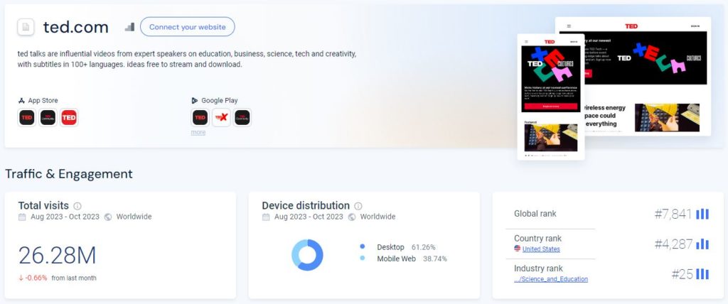Click the Traffic & Engagement heading
Viewport: 728px width, 304px height.
pyautogui.click(x=69, y=174)
